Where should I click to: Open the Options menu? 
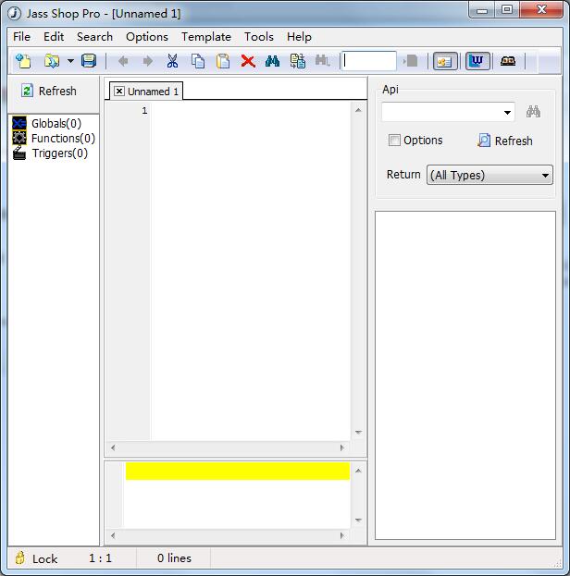(147, 37)
